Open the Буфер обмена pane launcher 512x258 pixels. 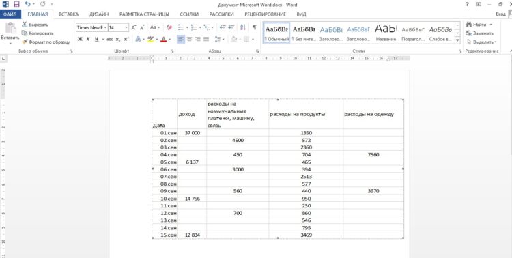[71, 51]
